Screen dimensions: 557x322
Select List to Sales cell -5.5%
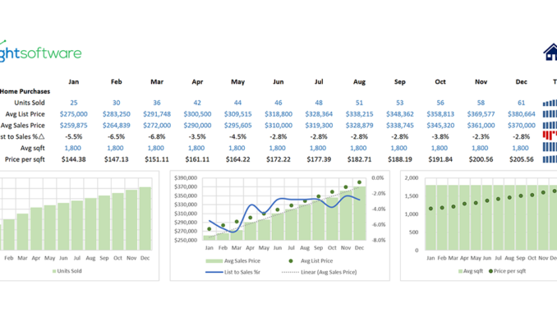coord(74,136)
